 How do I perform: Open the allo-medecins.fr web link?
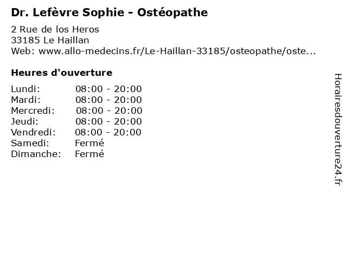177,51
